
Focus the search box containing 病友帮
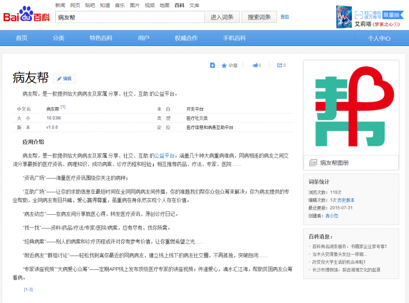(130, 17)
